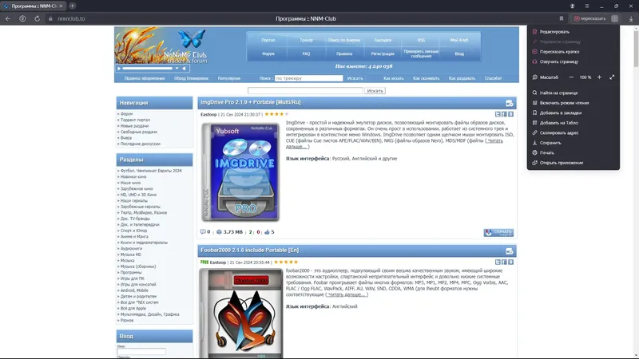Click the thumbs-up icon under ImgDrive

267,232
